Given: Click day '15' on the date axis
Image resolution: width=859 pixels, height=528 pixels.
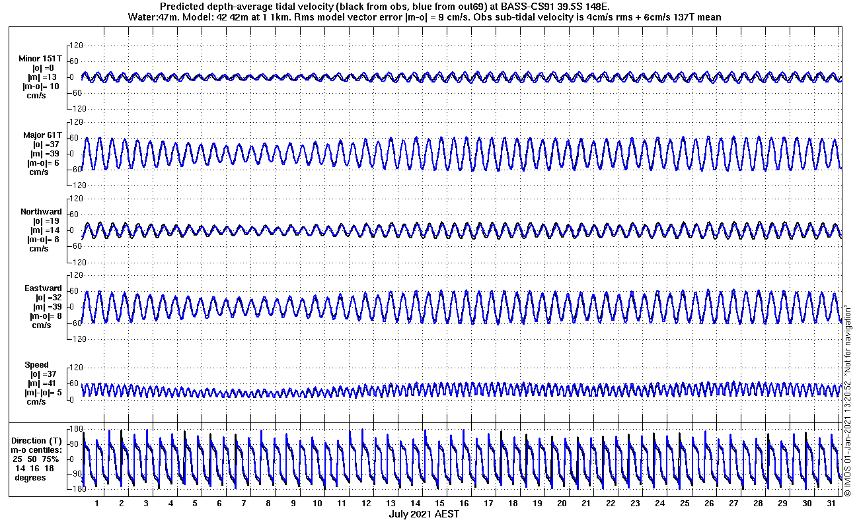Looking at the screenshot, I should [x=439, y=504].
